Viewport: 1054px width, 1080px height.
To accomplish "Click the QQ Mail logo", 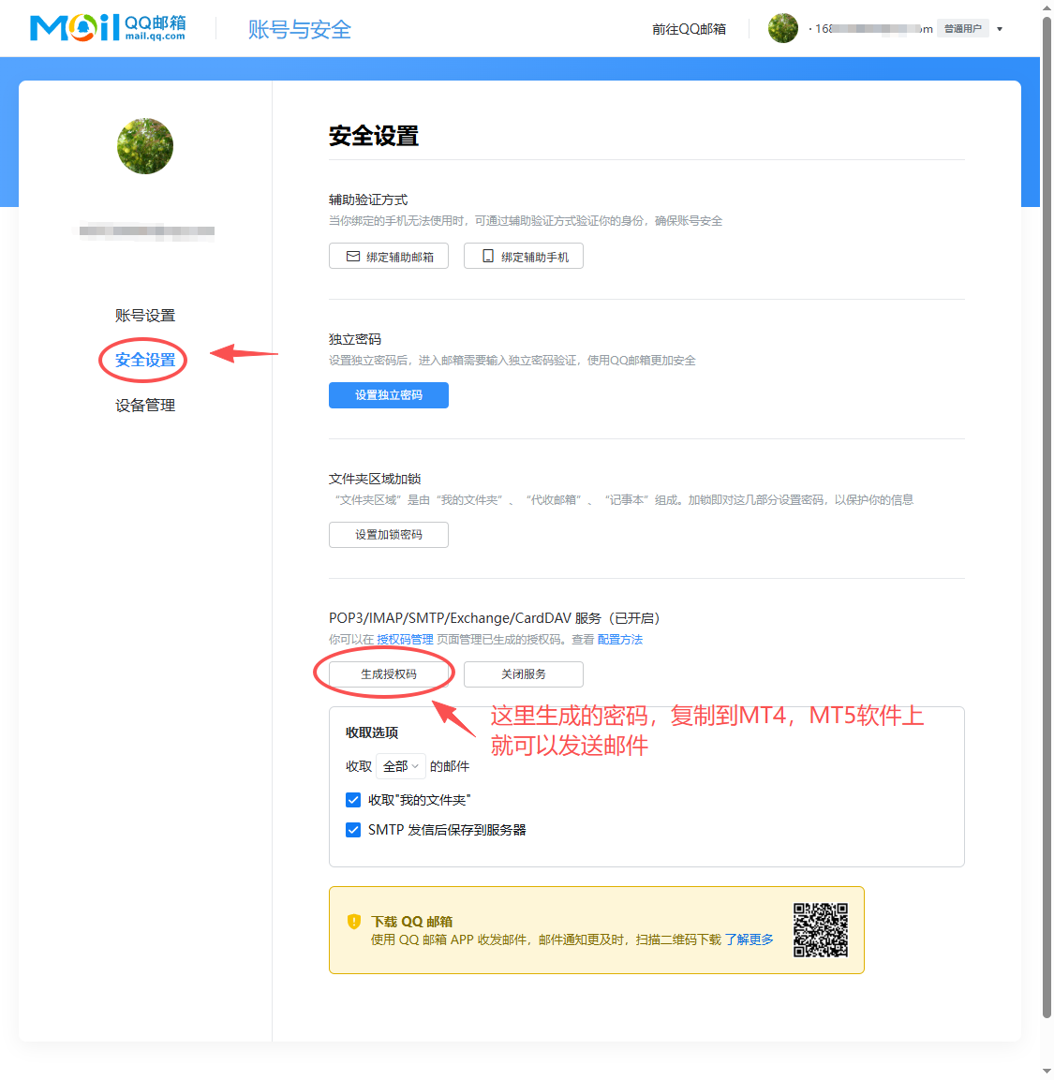I will click(108, 28).
